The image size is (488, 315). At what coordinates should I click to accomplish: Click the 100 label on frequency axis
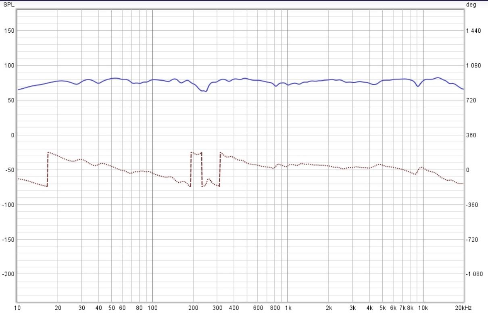tap(152, 308)
